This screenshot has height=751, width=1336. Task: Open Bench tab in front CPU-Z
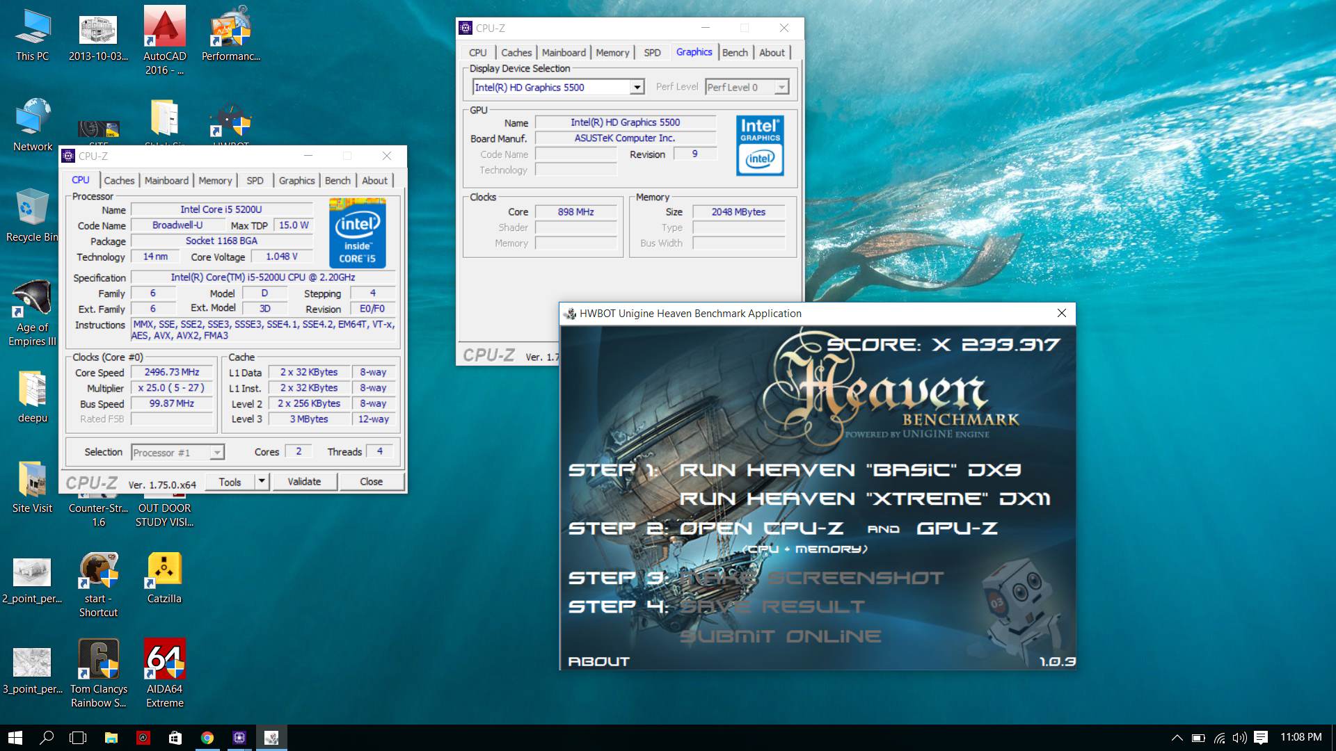click(x=337, y=181)
